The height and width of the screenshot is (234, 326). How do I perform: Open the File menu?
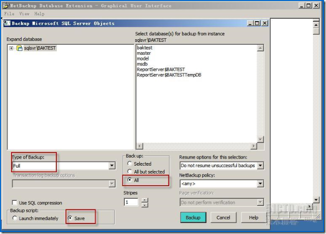coord(10,14)
